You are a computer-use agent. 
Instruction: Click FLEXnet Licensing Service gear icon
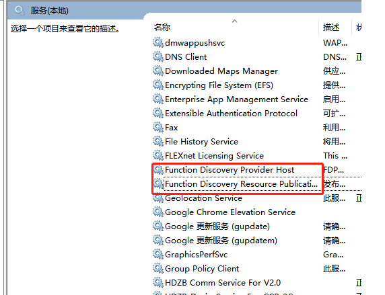point(158,155)
